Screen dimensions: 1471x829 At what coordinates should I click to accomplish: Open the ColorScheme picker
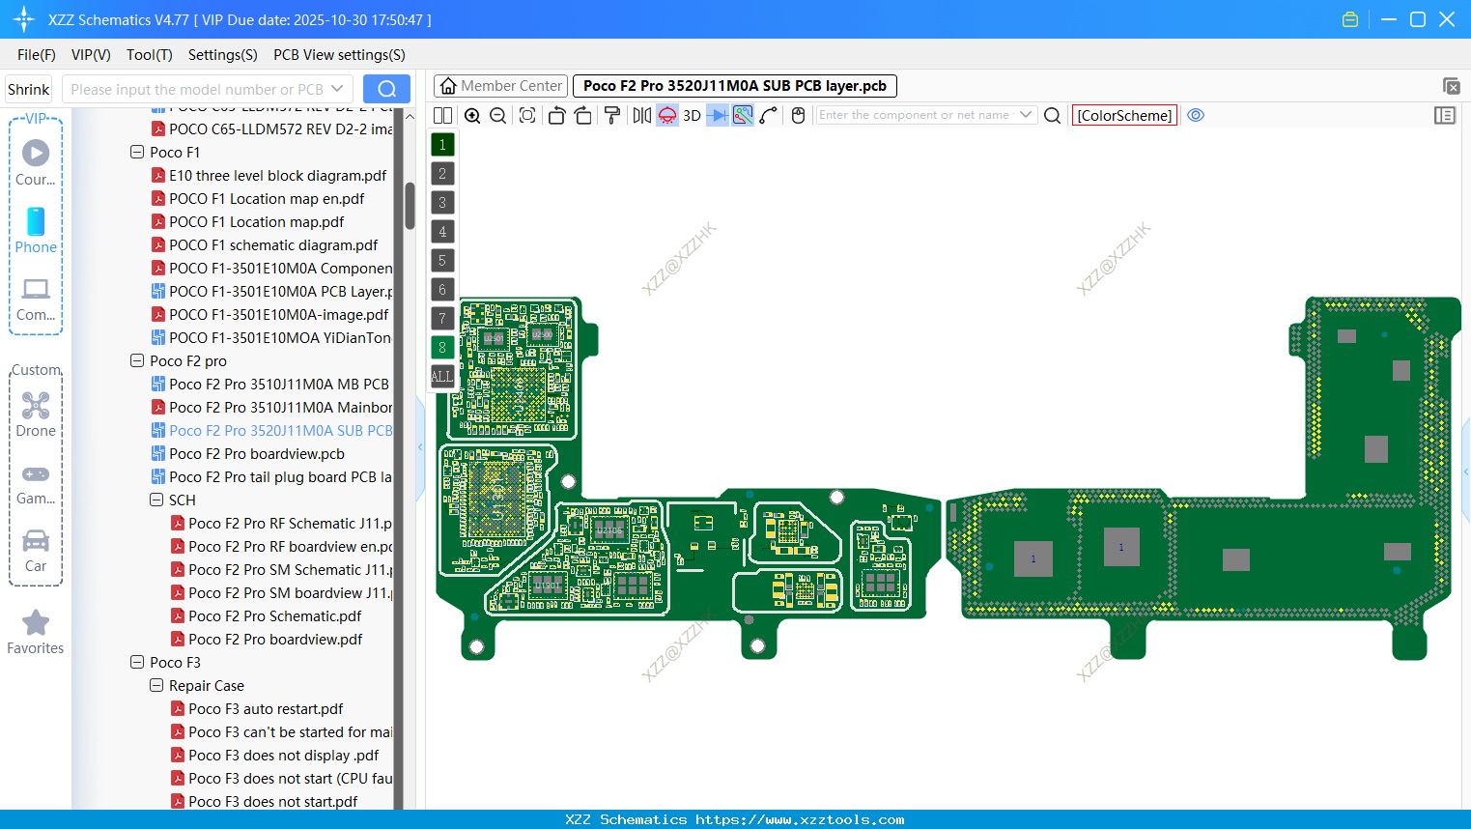click(x=1123, y=115)
